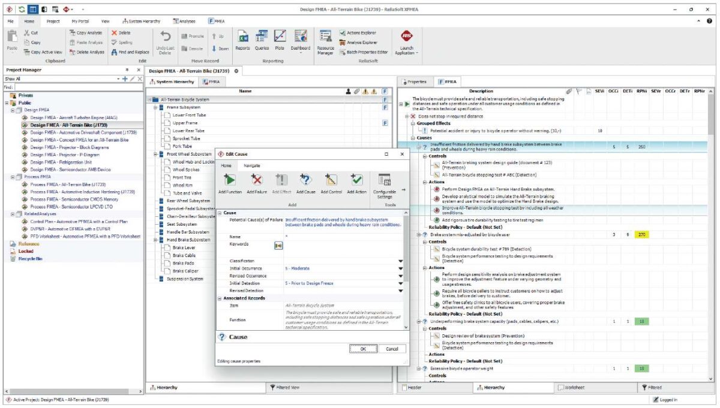
Task: Select the Upper Frame item
Action: point(184,123)
